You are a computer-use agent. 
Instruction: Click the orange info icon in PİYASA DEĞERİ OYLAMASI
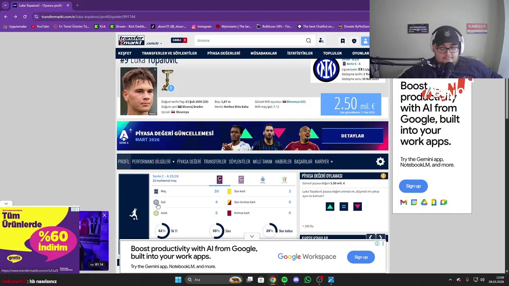pos(383,176)
